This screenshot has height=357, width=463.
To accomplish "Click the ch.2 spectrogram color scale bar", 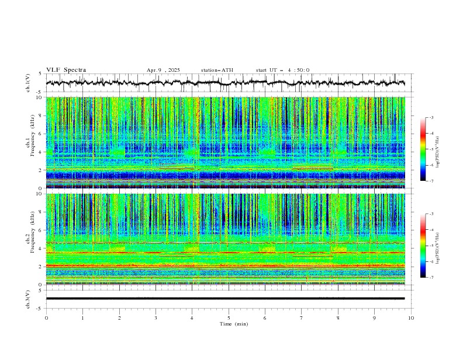I will (x=423, y=246).
